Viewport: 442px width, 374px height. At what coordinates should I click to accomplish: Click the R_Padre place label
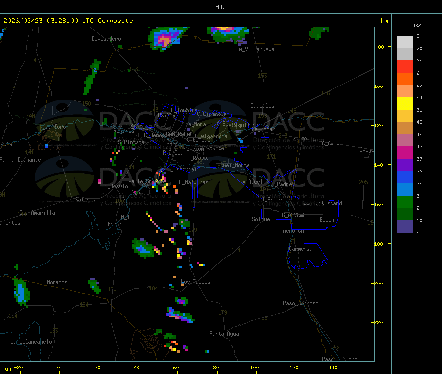281,184
